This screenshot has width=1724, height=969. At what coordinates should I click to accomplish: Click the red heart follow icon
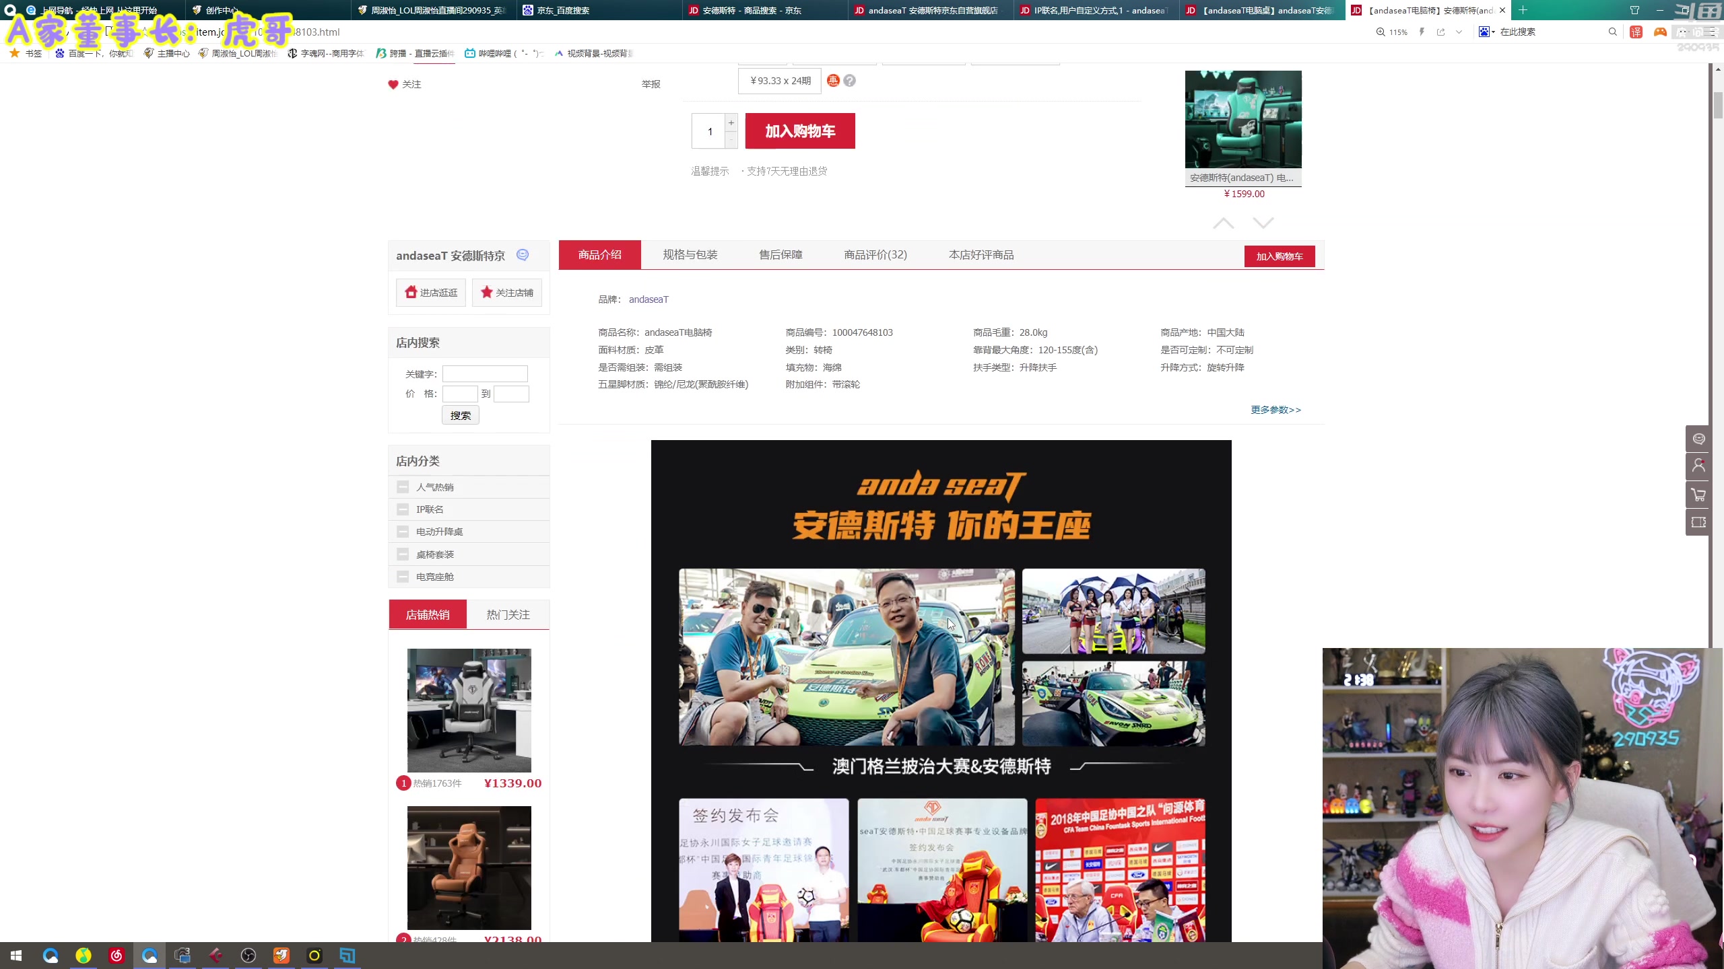click(x=393, y=84)
